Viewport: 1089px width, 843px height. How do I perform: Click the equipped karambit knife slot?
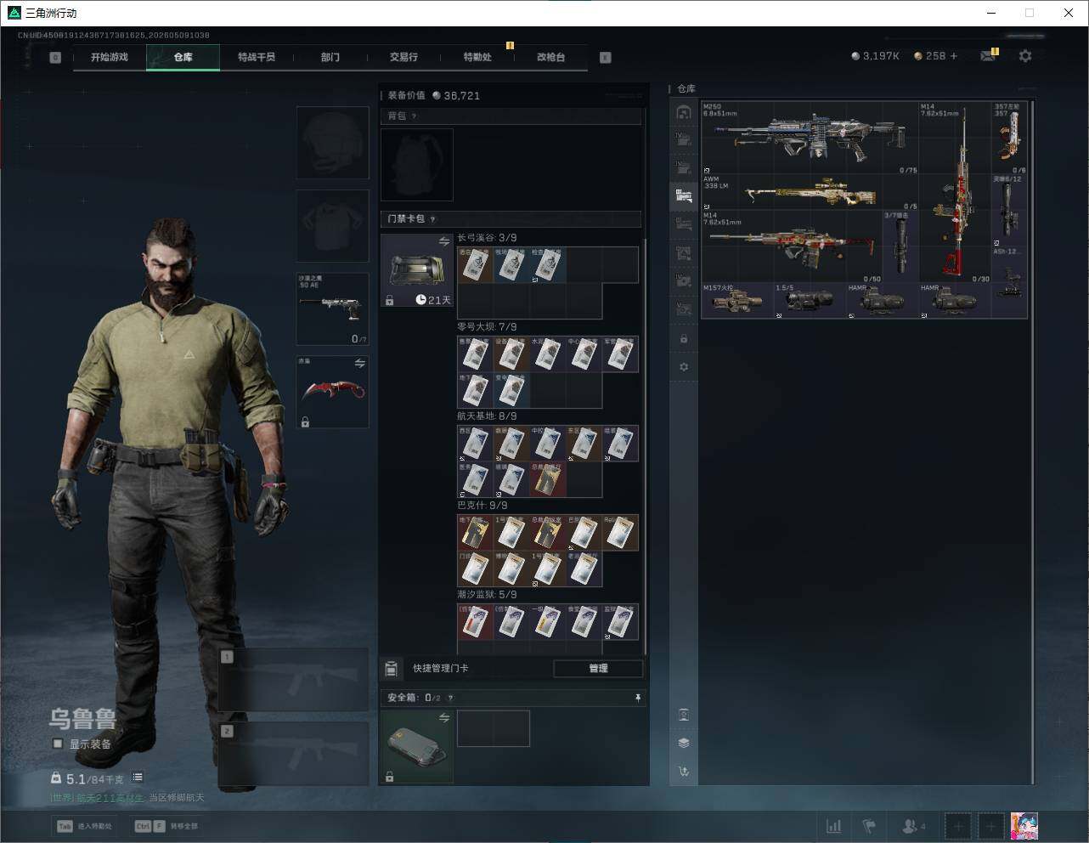pyautogui.click(x=332, y=392)
